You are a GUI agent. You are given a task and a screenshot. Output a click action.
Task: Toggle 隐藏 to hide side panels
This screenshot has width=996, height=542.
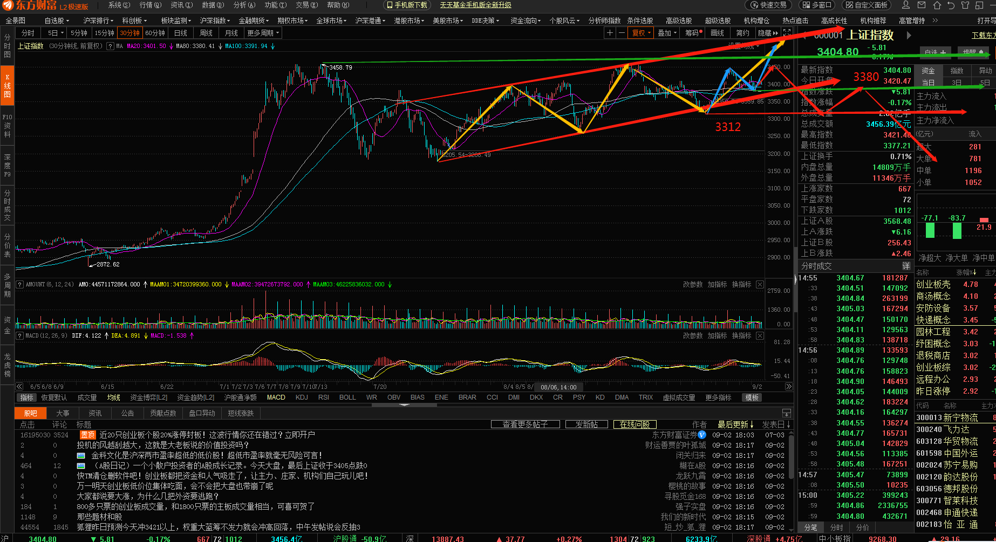tap(767, 33)
